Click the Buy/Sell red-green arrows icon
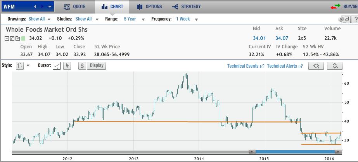Screen dimensions: 358x162 click(x=336, y=7)
